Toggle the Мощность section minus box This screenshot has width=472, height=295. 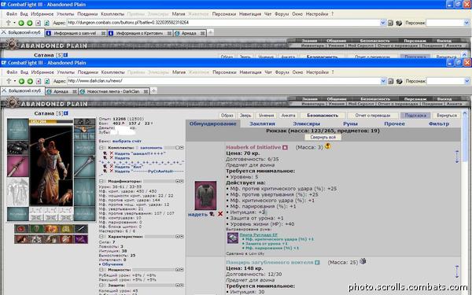[101, 270]
